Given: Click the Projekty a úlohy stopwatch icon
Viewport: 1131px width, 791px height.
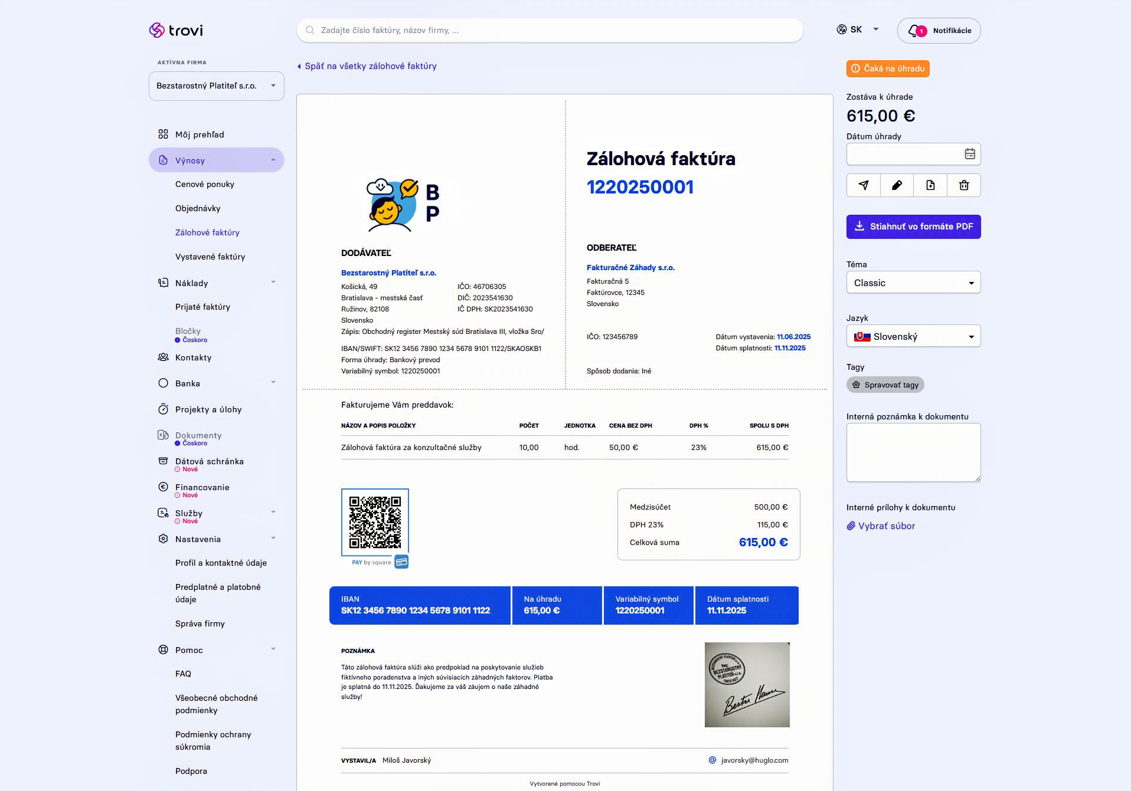Looking at the screenshot, I should [x=164, y=409].
